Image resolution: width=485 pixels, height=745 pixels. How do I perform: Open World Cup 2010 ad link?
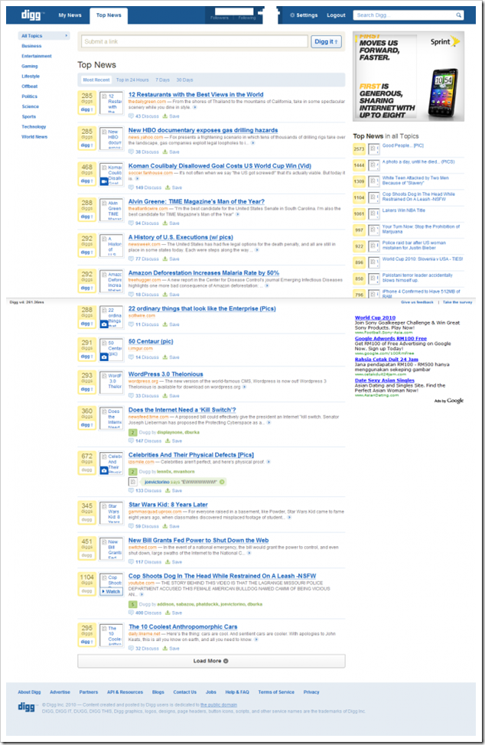click(375, 317)
